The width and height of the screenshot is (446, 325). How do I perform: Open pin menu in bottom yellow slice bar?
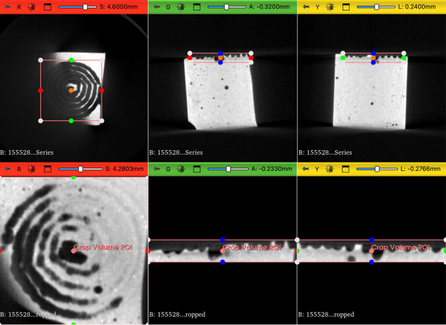pos(306,169)
